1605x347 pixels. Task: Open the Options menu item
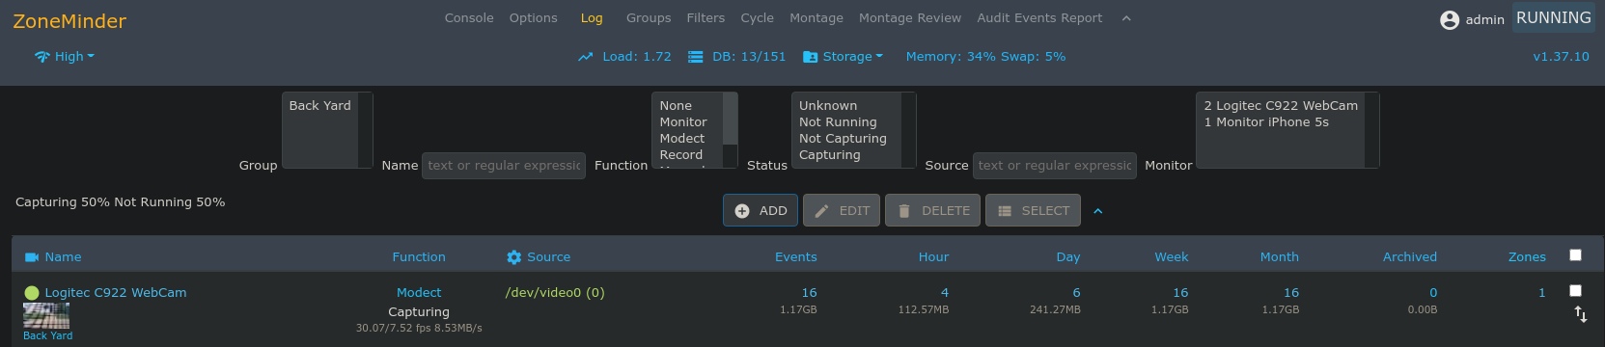tap(534, 18)
